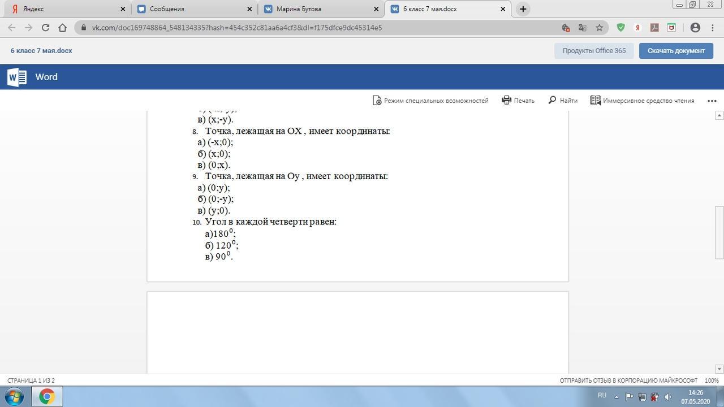The width and height of the screenshot is (724, 407).
Task: Bookmark this page with the star icon
Action: click(600, 27)
